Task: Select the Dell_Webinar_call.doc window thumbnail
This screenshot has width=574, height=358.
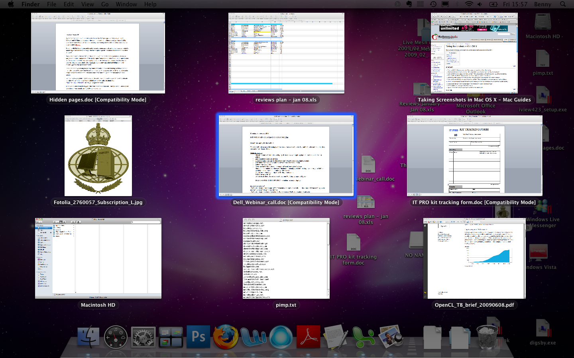Action: click(x=286, y=156)
